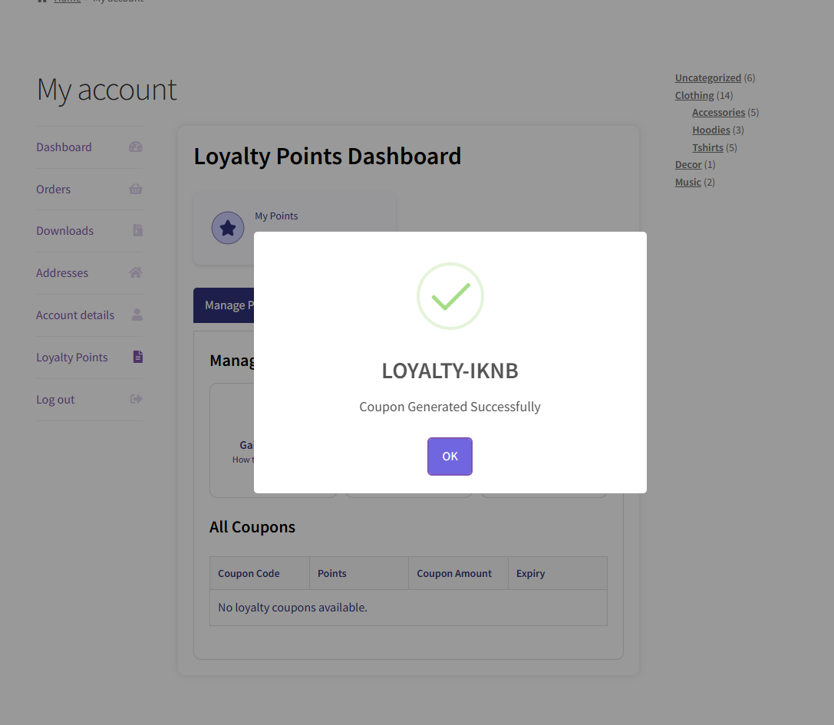
Task: Open the Loyalty Points menu item
Action: tap(72, 358)
